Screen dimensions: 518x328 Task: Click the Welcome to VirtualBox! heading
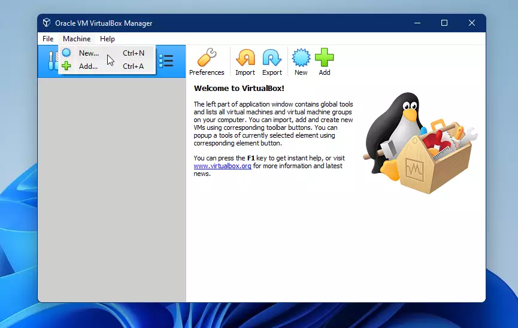[x=239, y=88]
